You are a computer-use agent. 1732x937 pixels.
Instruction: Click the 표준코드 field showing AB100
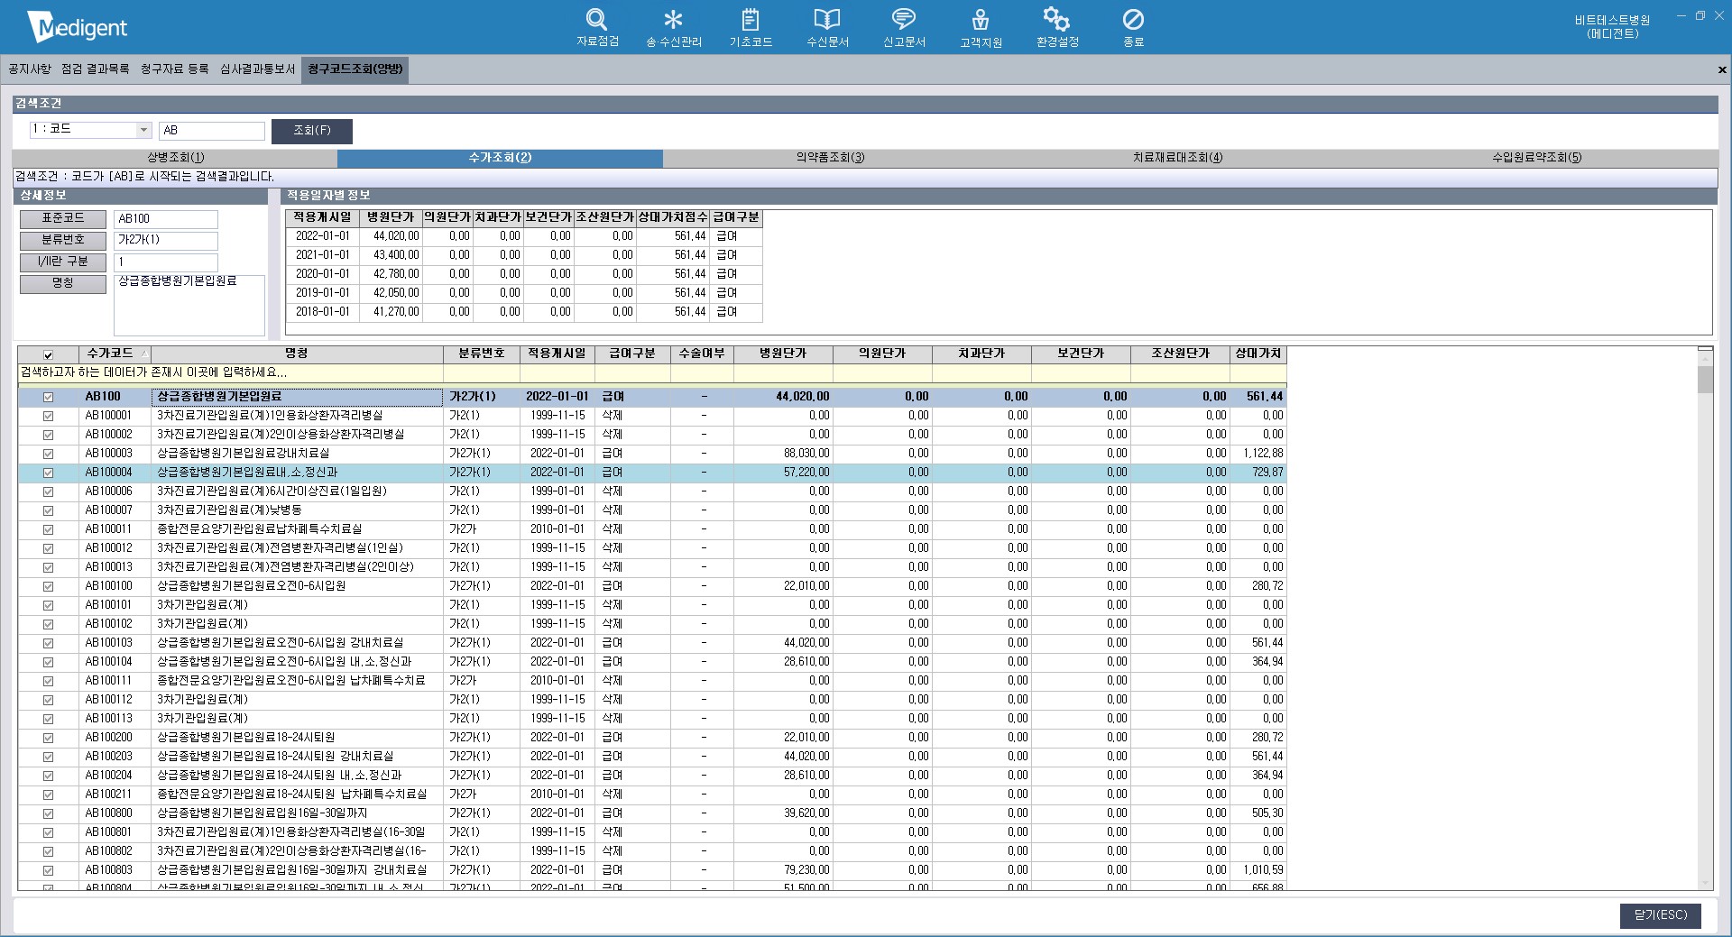pyautogui.click(x=166, y=219)
